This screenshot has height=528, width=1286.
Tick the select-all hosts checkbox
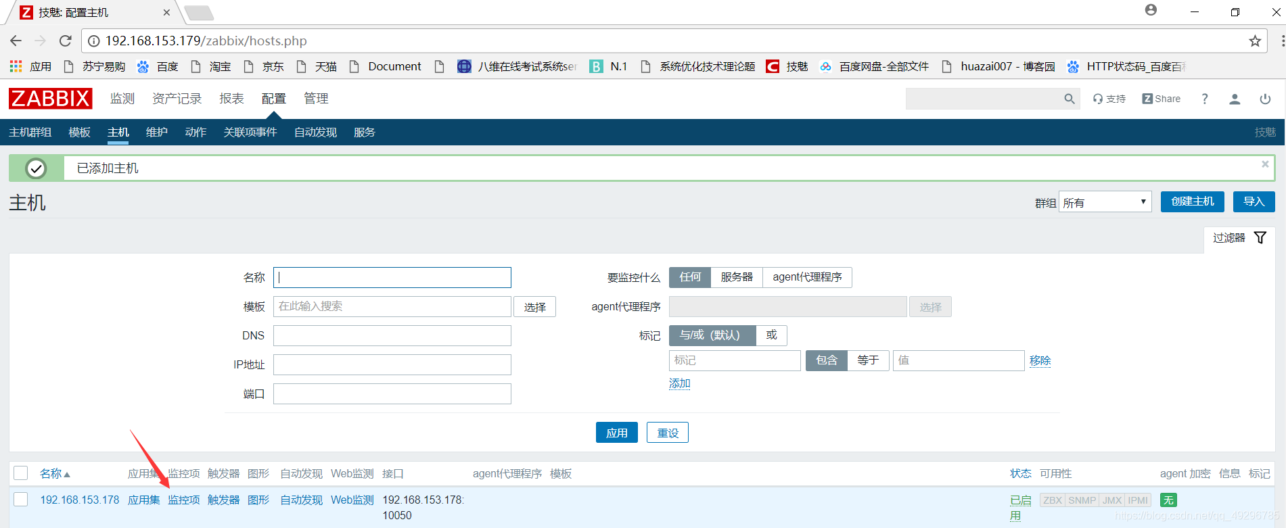(x=21, y=473)
